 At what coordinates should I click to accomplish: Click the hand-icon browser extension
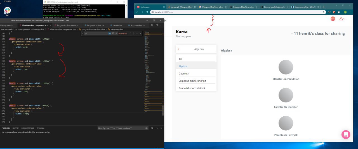pyautogui.click(x=339, y=12)
